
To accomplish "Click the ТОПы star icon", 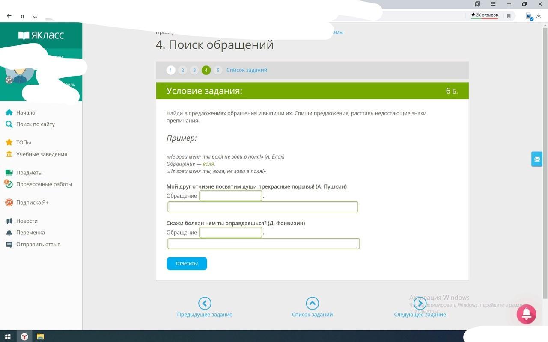I will coord(9,142).
